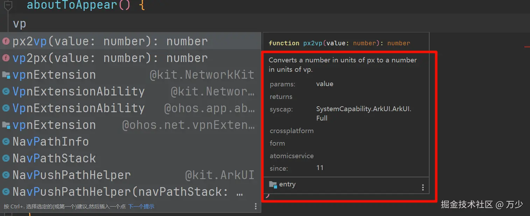Pick NavPushPathHelper(navPathStack: …) constructor suggestion

[x=128, y=192]
